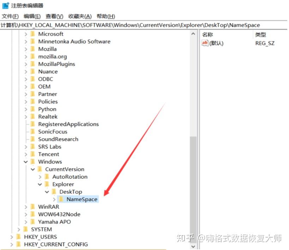Viewport: 289px width, 250px height.
Task: Open the 查看(V) menu
Action: pos(54,16)
